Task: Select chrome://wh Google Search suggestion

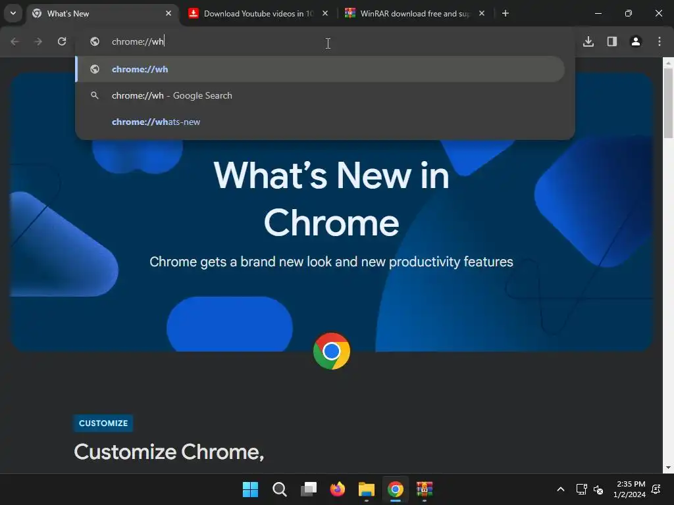Action: click(321, 95)
